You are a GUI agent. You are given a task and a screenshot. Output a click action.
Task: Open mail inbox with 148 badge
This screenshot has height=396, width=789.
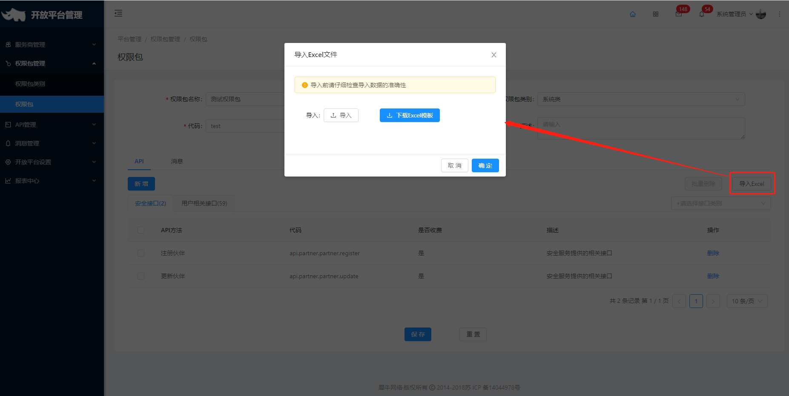pos(679,14)
